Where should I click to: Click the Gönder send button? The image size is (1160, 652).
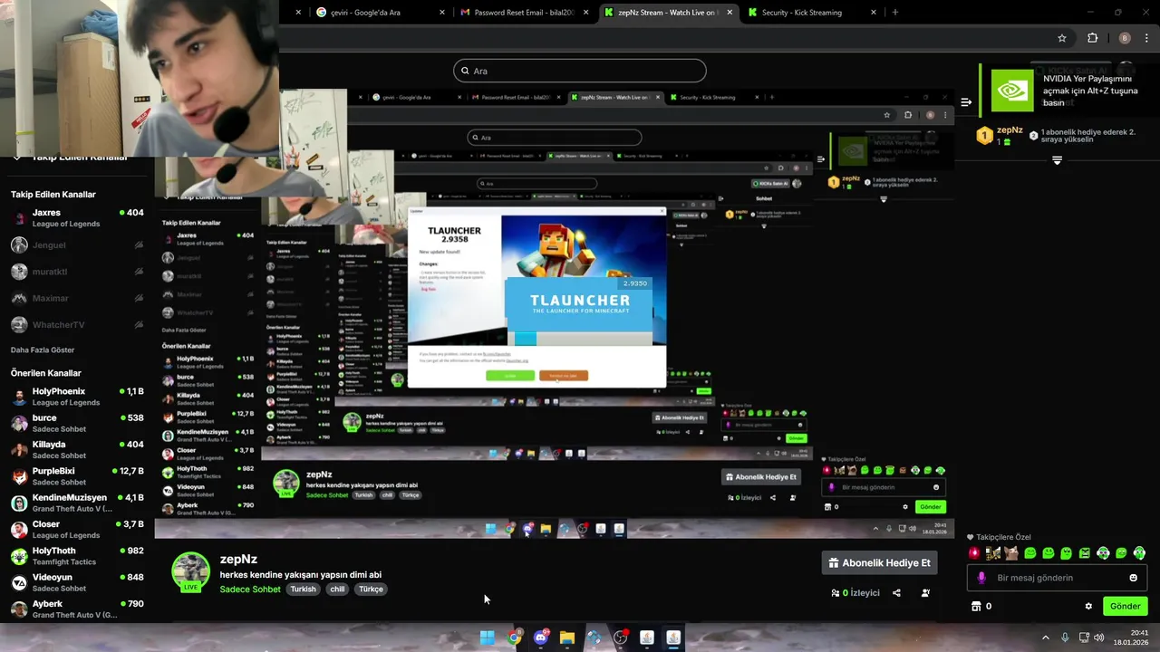pos(1126,607)
